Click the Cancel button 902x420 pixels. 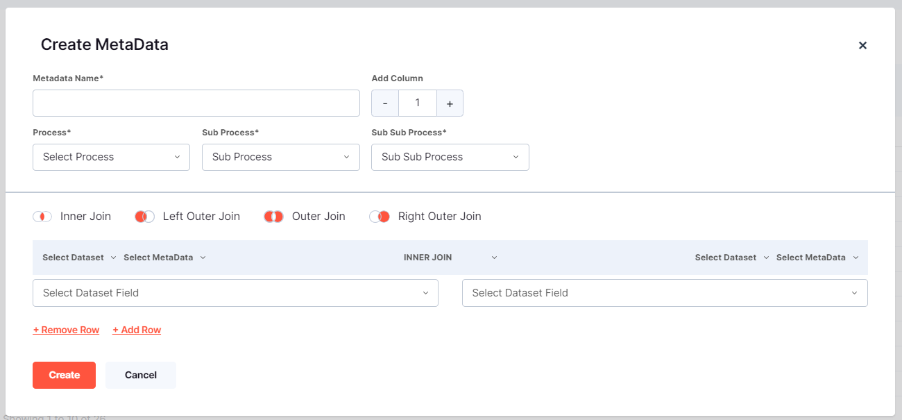click(141, 375)
